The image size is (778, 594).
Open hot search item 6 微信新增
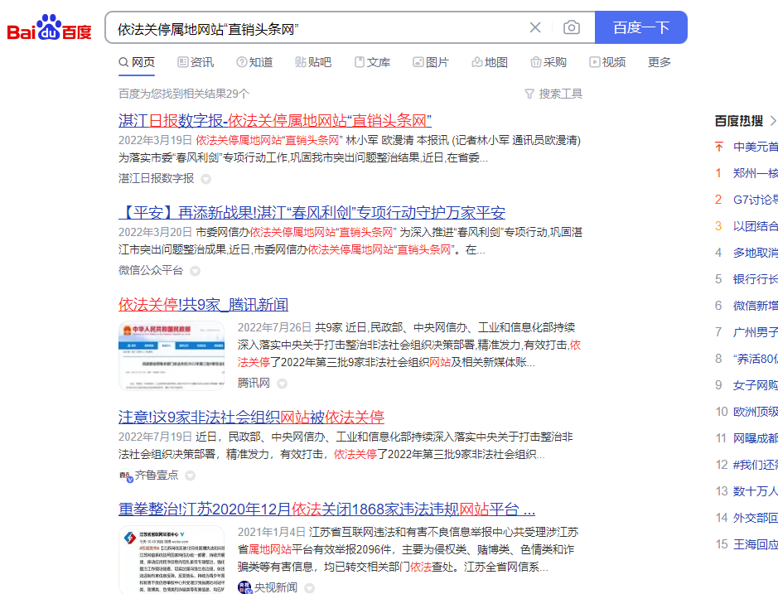(756, 306)
